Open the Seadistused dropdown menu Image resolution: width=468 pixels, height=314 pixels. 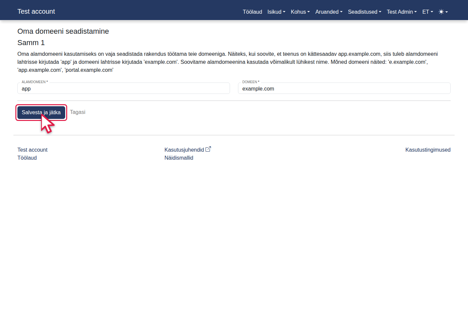(x=365, y=12)
